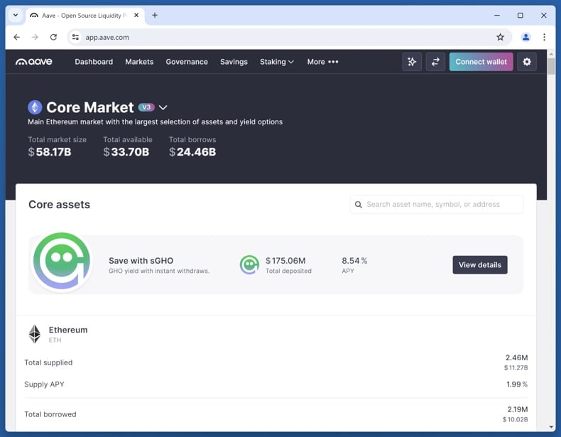This screenshot has height=437, width=561.
Task: Click the search magnifier icon
Action: tap(358, 205)
